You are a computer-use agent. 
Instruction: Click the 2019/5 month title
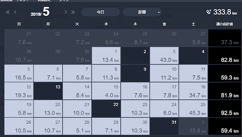pyautogui.click(x=40, y=12)
